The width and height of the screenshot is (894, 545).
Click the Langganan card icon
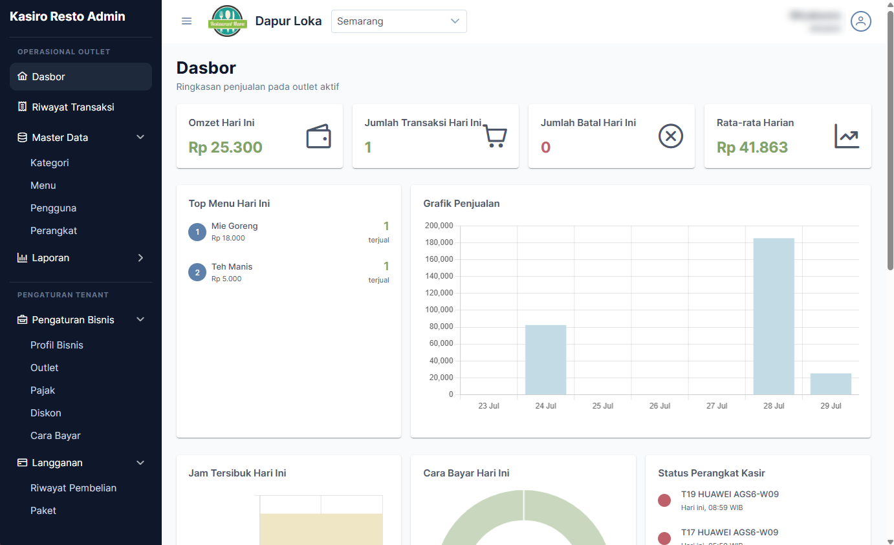point(22,462)
